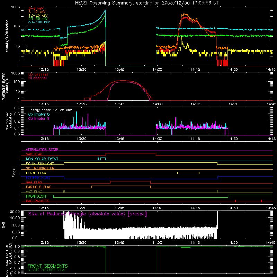Image resolution: width=277 pixels, height=277 pixels.
Task: Click the SC TRANSMITTER flag label
Action: (40, 168)
